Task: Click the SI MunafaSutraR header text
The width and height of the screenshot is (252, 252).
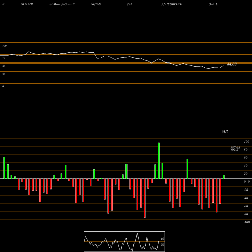Action: 62,4
